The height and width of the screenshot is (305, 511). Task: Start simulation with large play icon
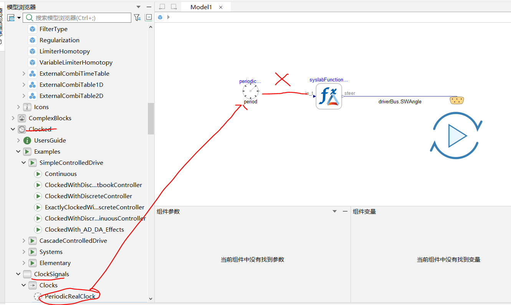click(456, 136)
